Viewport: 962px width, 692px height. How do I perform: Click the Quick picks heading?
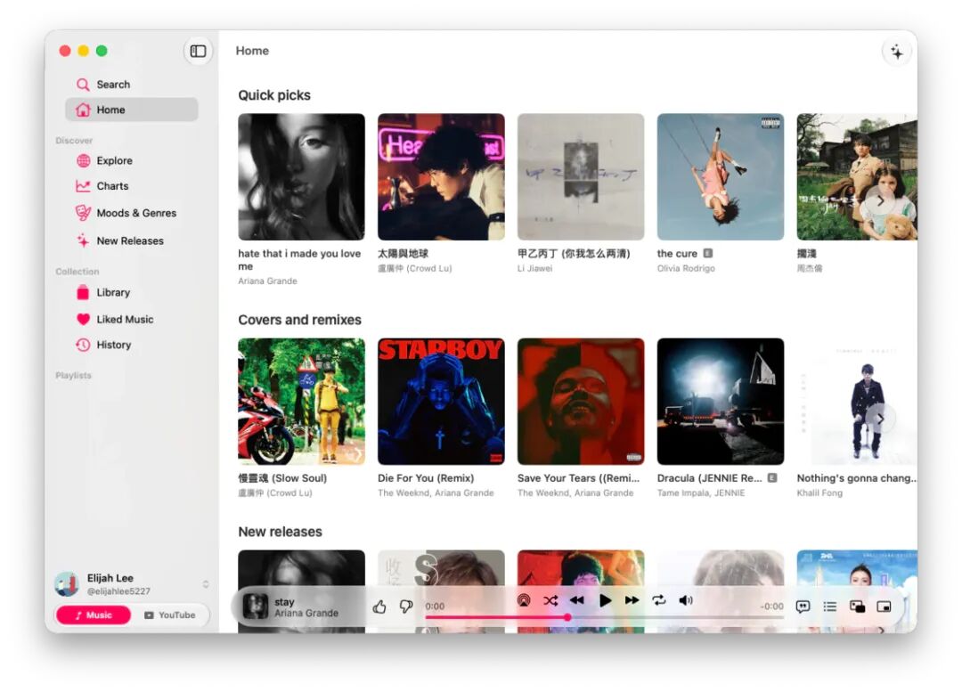pos(274,95)
